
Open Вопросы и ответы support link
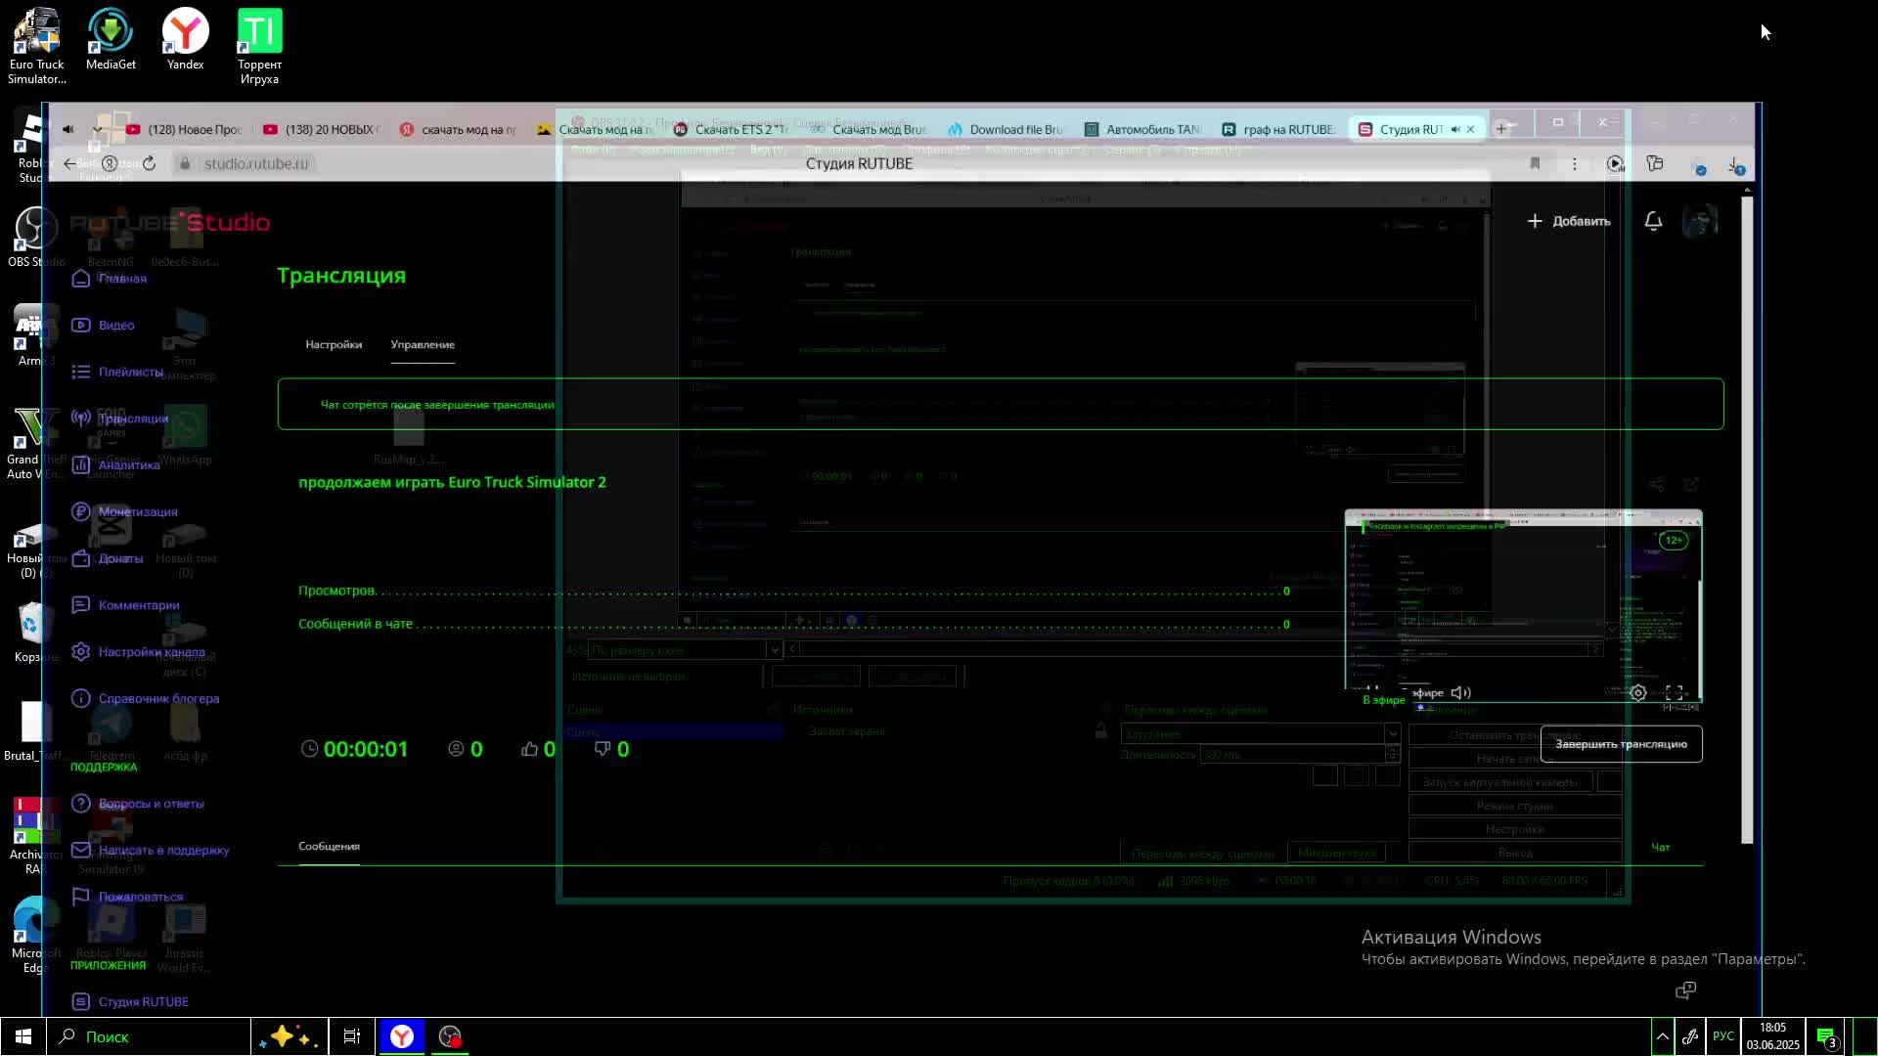[x=138, y=804]
